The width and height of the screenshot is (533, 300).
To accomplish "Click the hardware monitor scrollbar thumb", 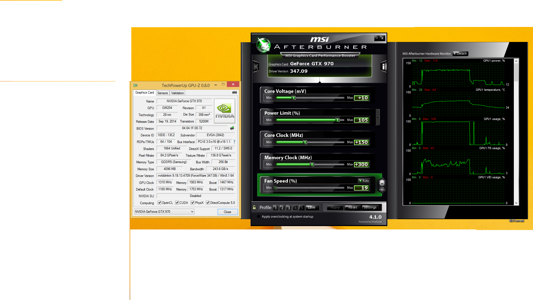I will (x=516, y=72).
